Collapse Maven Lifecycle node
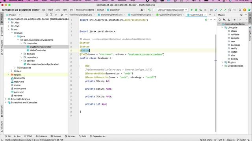252x141 pixels. [222, 27]
